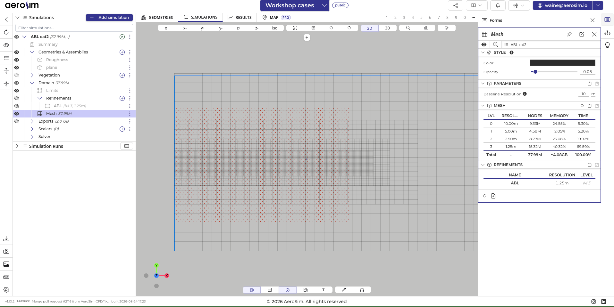Switch to SIMULATIONS tab
The width and height of the screenshot is (614, 307).
pos(200,17)
